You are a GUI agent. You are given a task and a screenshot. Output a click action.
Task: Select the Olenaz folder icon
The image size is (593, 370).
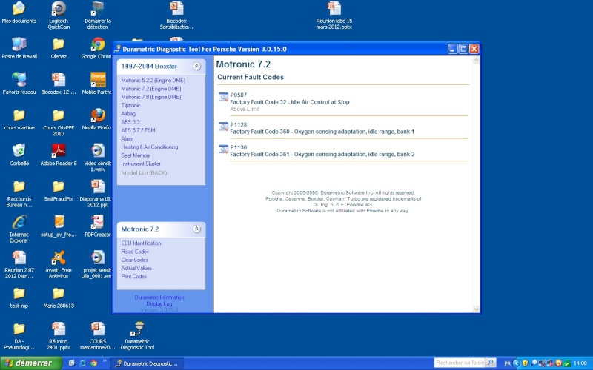point(59,48)
